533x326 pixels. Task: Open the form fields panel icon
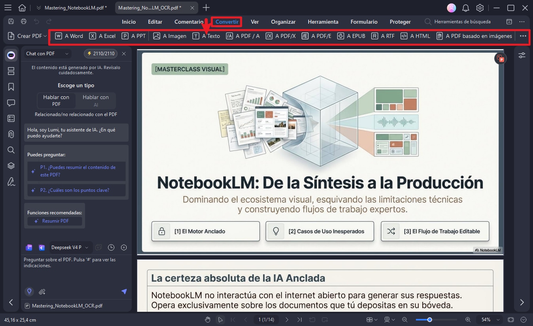(11, 118)
